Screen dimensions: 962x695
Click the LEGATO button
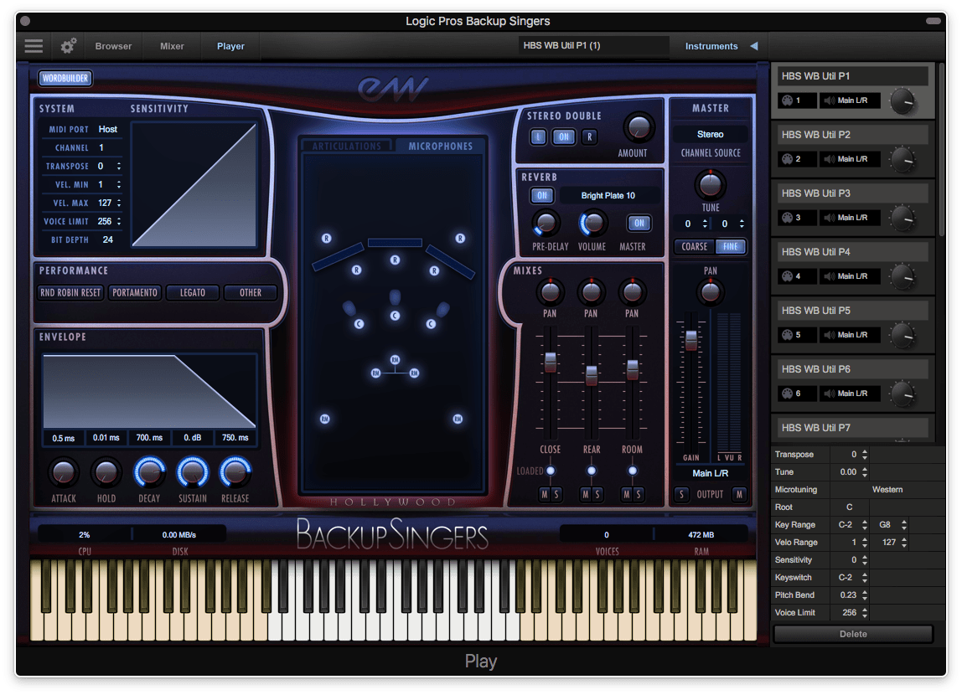pyautogui.click(x=192, y=293)
